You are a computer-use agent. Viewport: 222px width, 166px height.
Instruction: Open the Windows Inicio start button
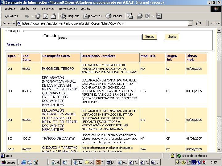(x=9, y=162)
